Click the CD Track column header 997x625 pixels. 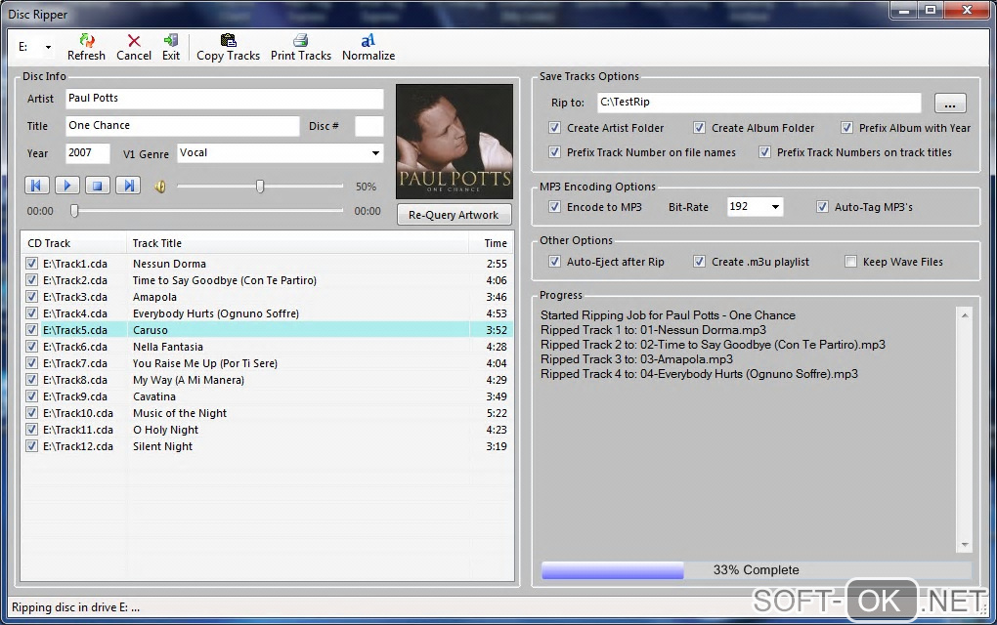pos(73,243)
